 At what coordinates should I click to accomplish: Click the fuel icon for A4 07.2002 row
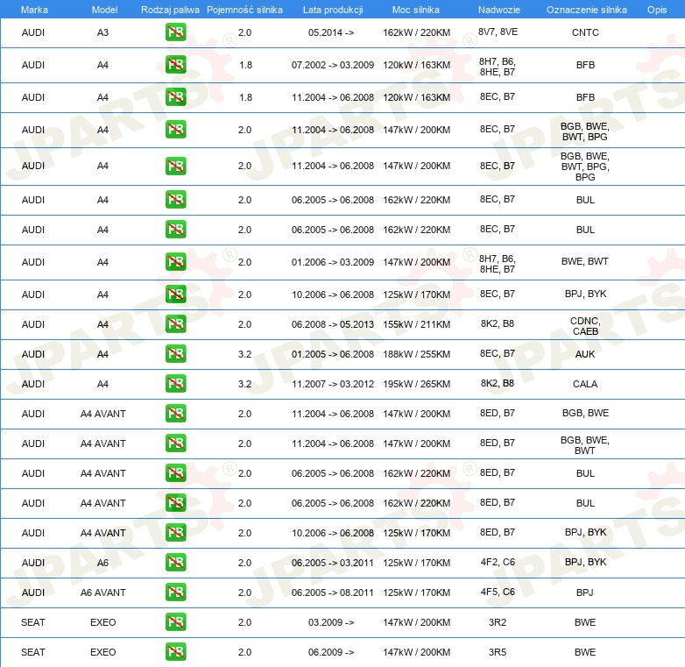pos(175,65)
